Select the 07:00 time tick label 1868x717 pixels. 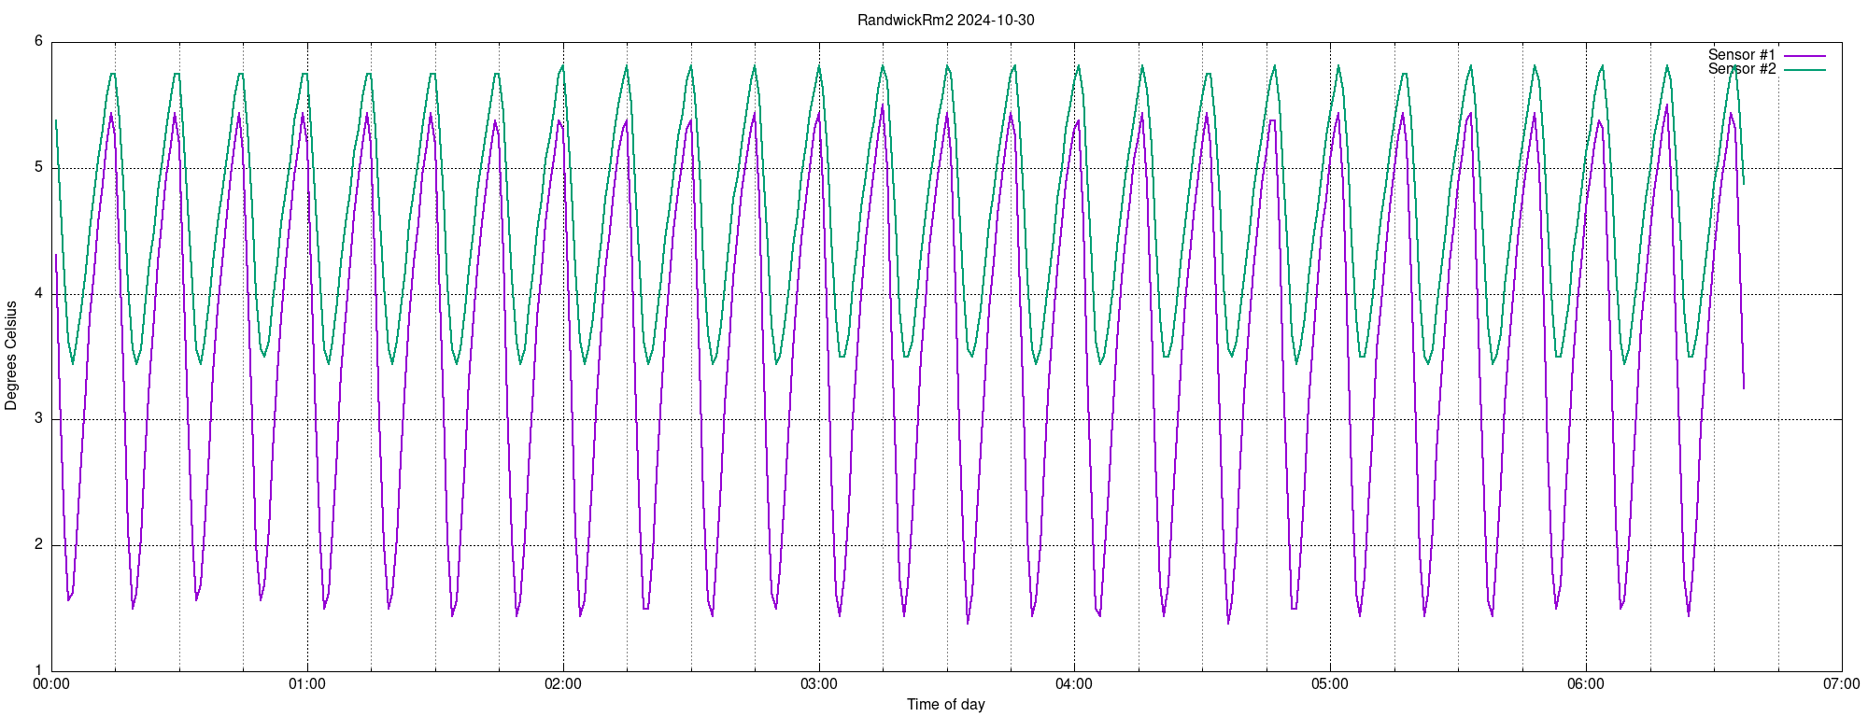point(1841,684)
